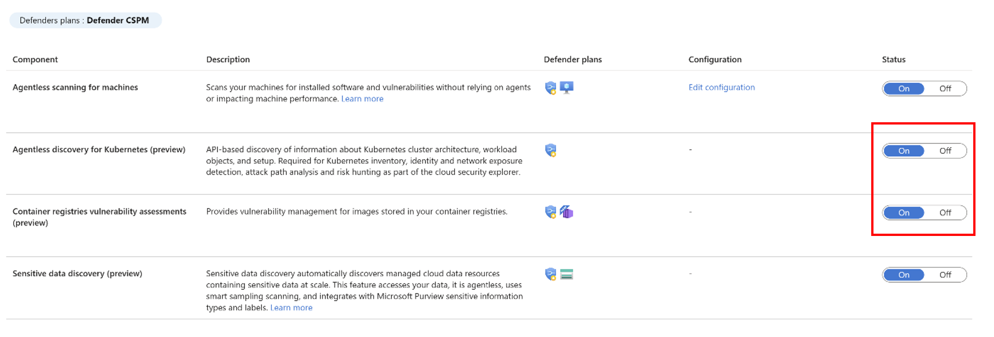Open Learn more link for Sensitive data discovery

point(291,308)
